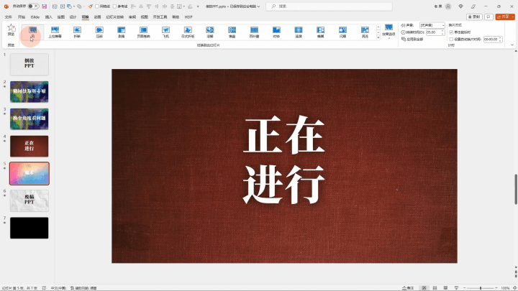Collapse the ribbon with the chevron
Viewport: 518px width, 291px height.
512,45
